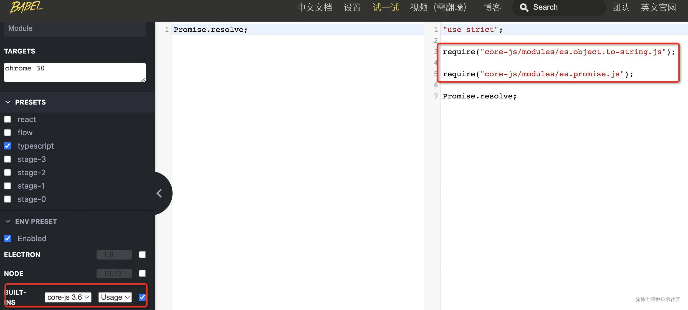Screen dimensions: 688x310
Task: Open the Usage built-ins mode dropdown
Action: (115, 297)
